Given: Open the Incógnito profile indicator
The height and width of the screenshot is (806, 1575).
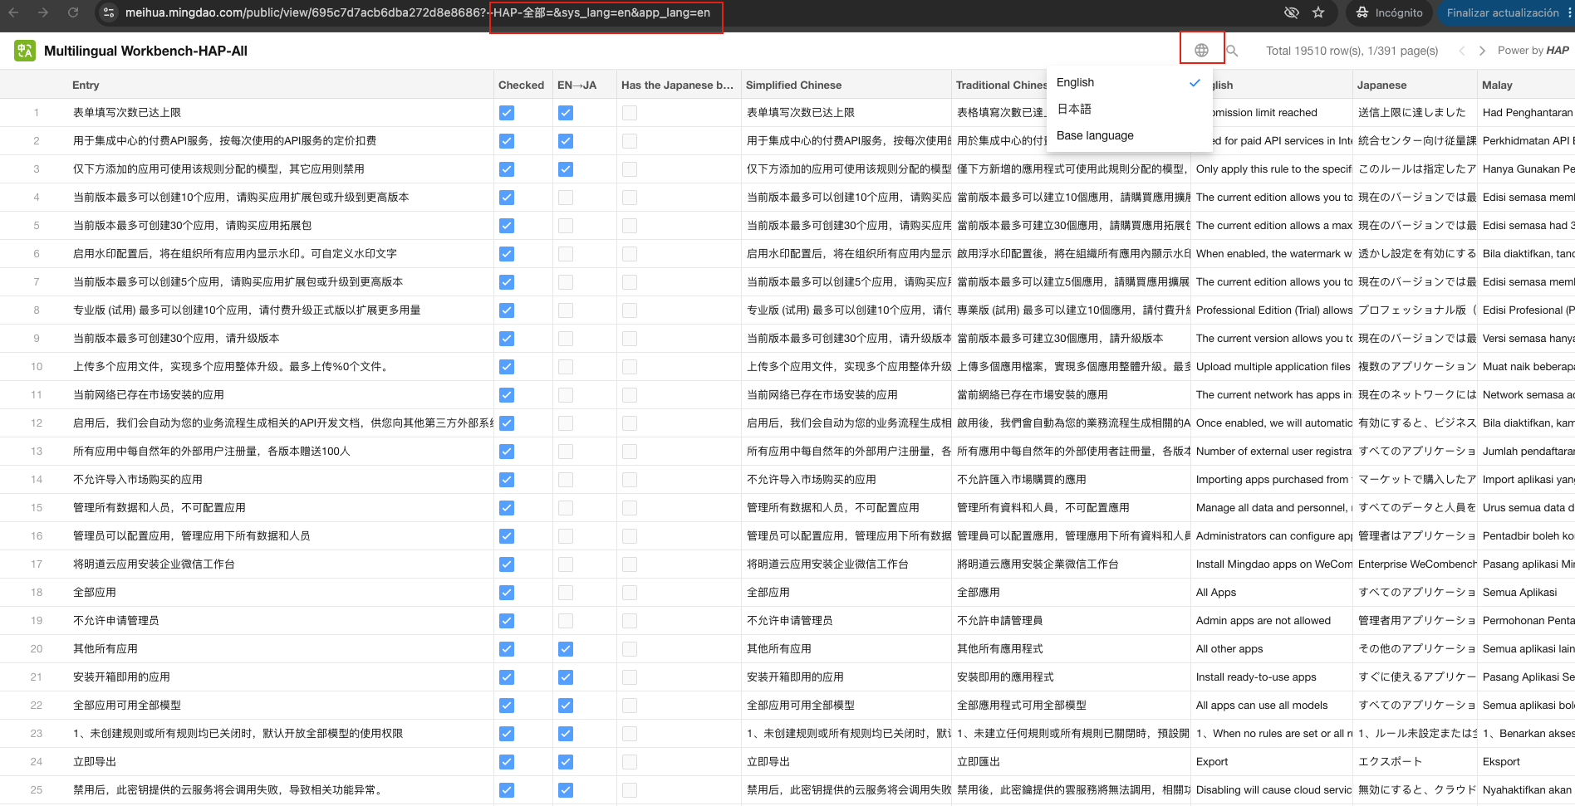Looking at the screenshot, I should point(1389,12).
